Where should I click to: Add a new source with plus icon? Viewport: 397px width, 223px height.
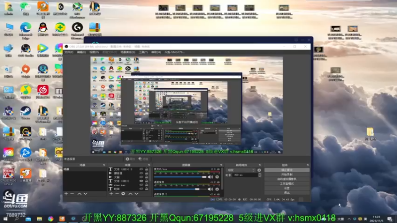tap(111, 194)
